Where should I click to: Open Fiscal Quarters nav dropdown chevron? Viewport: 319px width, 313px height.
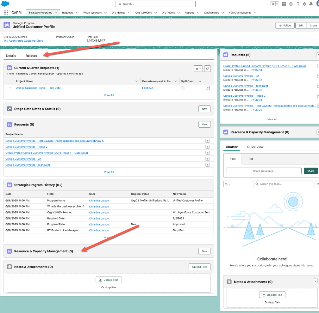pyautogui.click(x=106, y=13)
